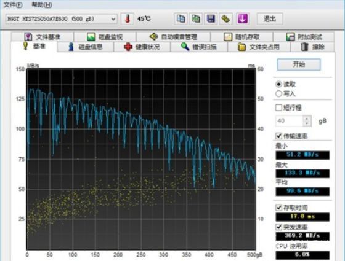This screenshot has width=345, height=261.
Task: Click the copy screenshot to clipboard icon
Action: (196, 19)
